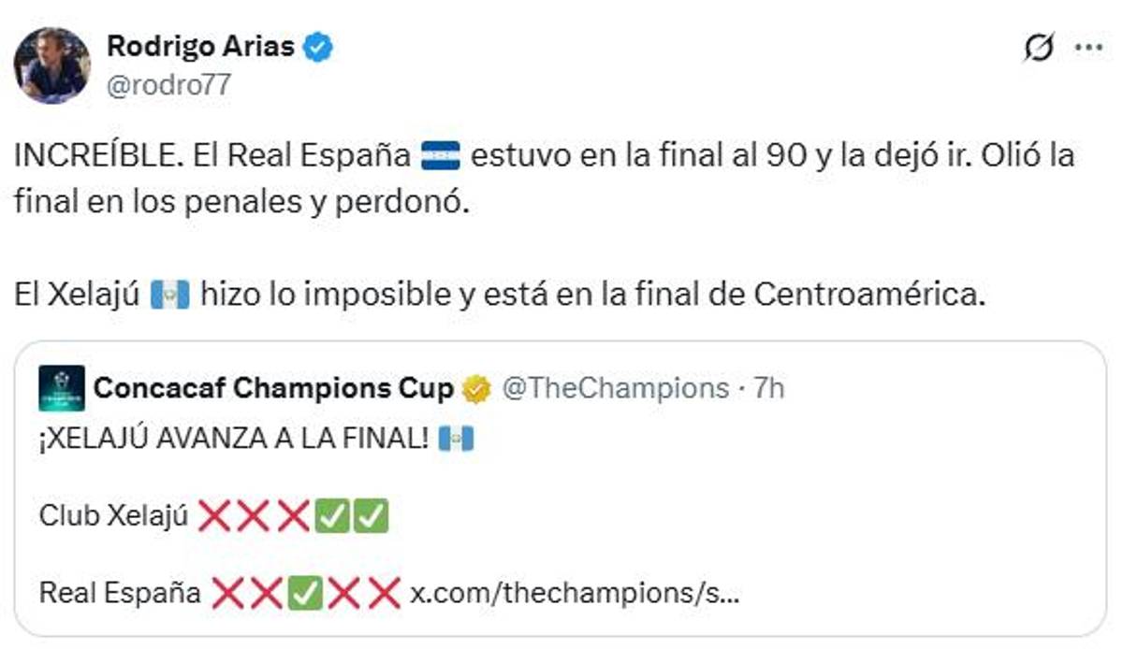This screenshot has height=649, width=1123.
Task: Click the last green check in Club Xelajú's row
Action: (x=372, y=512)
